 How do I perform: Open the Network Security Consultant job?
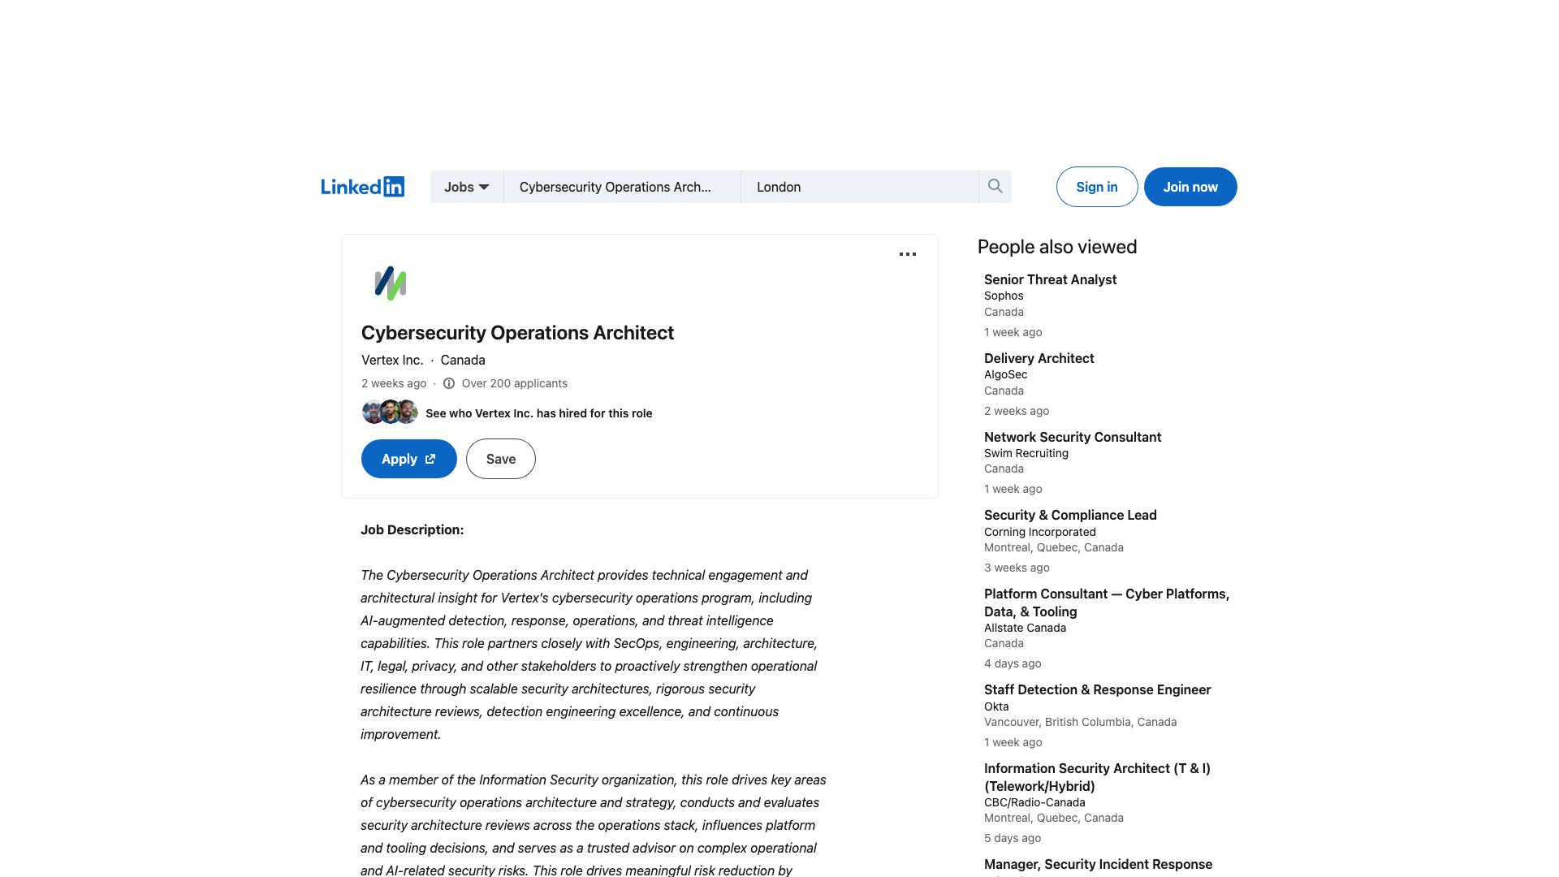coord(1073,437)
